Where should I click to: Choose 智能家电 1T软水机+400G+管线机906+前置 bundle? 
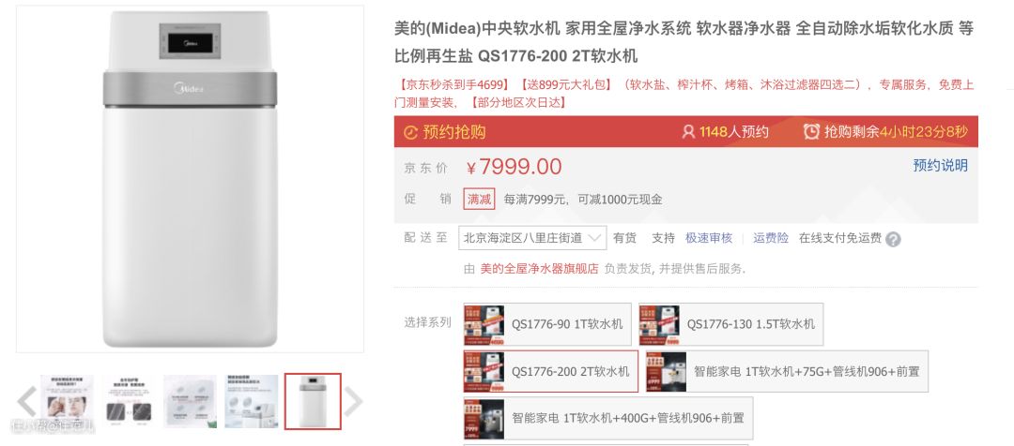tap(607, 418)
